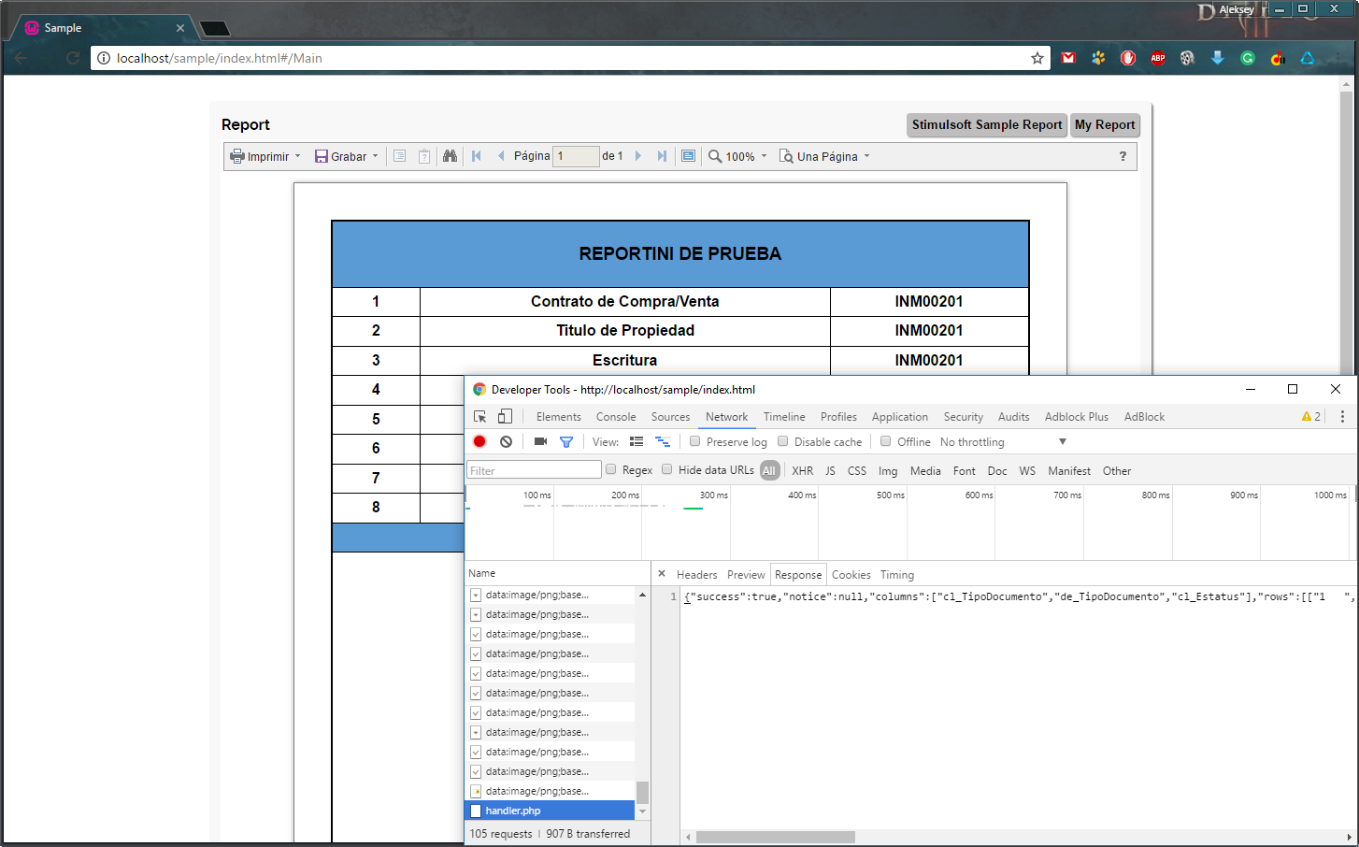1359x847 pixels.
Task: Open the Preview tab of request details
Action: point(746,575)
